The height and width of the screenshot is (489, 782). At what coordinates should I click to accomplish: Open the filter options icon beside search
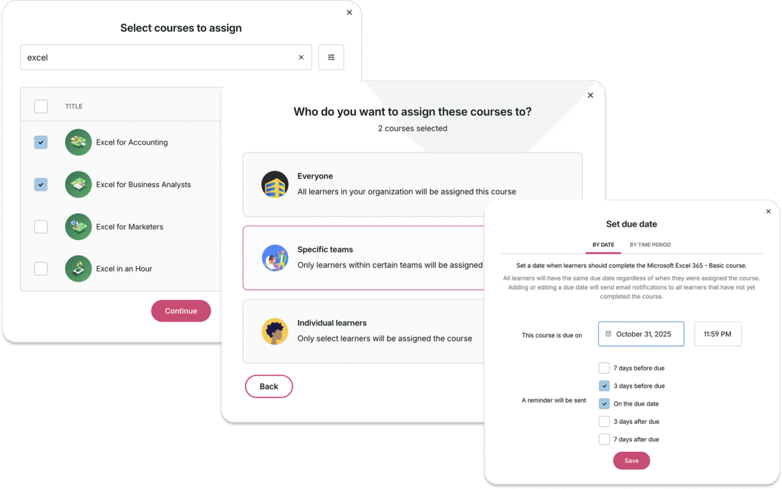click(331, 57)
